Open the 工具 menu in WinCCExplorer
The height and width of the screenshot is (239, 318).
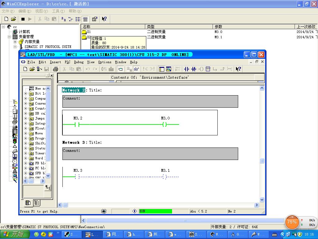58,11
